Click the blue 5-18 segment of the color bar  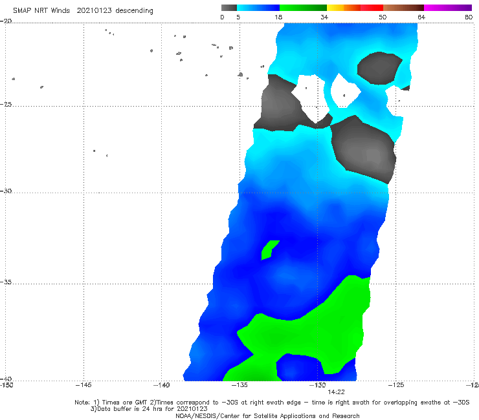pos(258,8)
